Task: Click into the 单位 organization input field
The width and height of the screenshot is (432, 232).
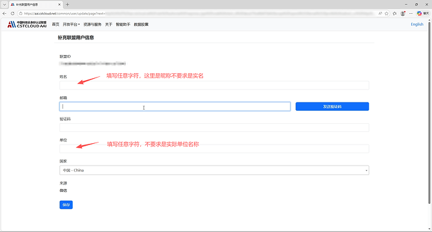Action: (214, 149)
